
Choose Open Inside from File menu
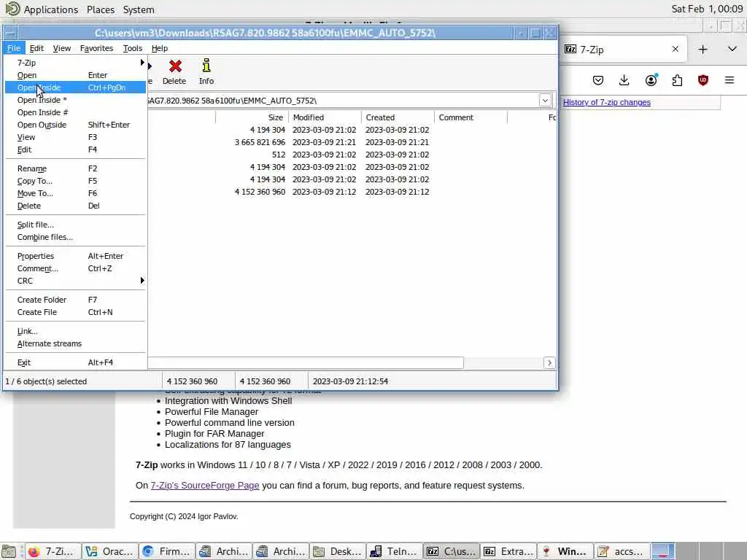(75, 87)
